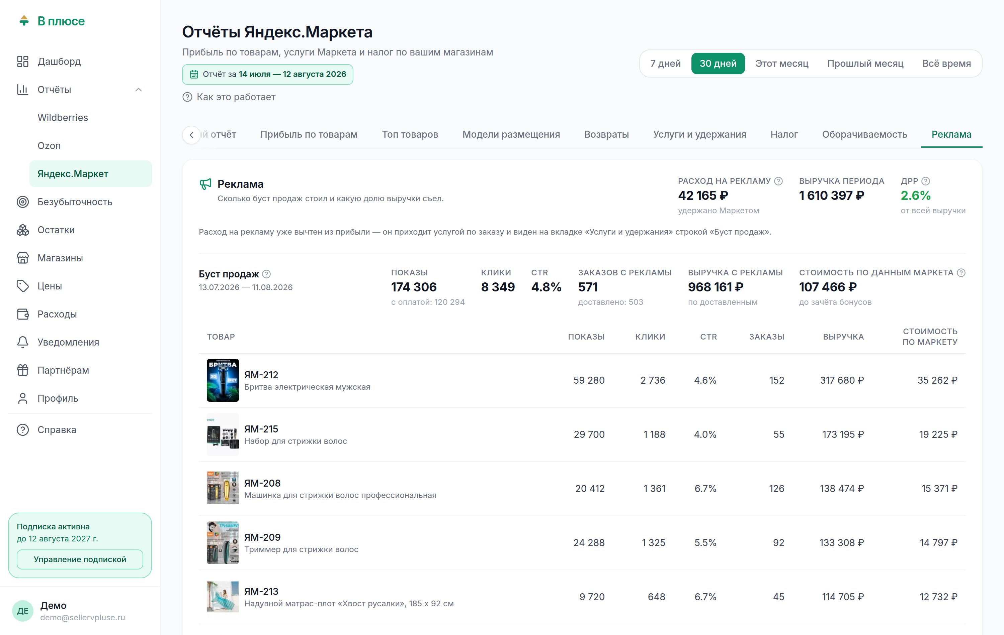Click the question icon beside Как это работает

coord(187,97)
